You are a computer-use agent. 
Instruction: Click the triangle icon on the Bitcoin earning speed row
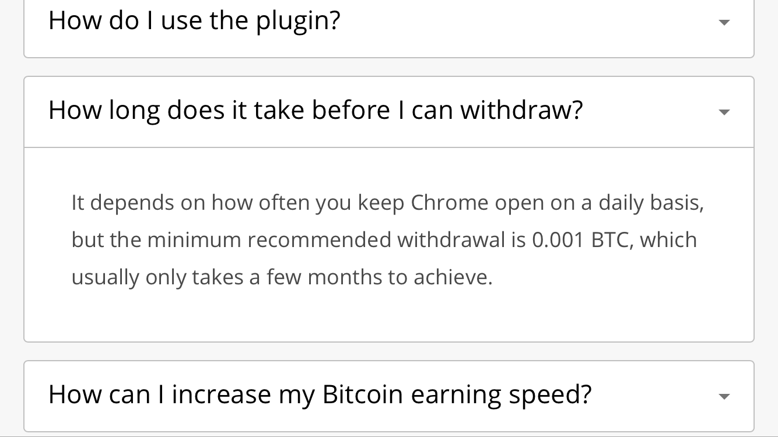tap(724, 396)
